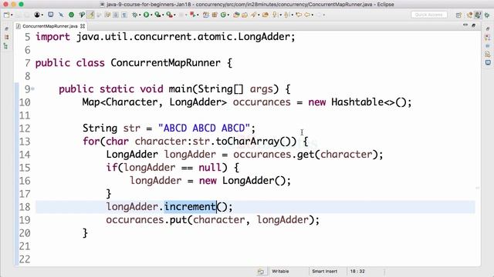Click the string "ABCD ABCD ABCD" on line 12
This screenshot has width=494, height=277.
tap(204, 128)
